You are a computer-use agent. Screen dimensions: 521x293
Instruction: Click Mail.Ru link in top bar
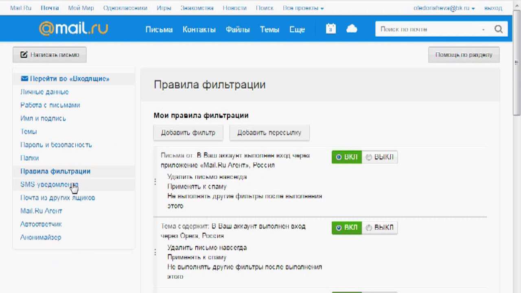coord(20,8)
